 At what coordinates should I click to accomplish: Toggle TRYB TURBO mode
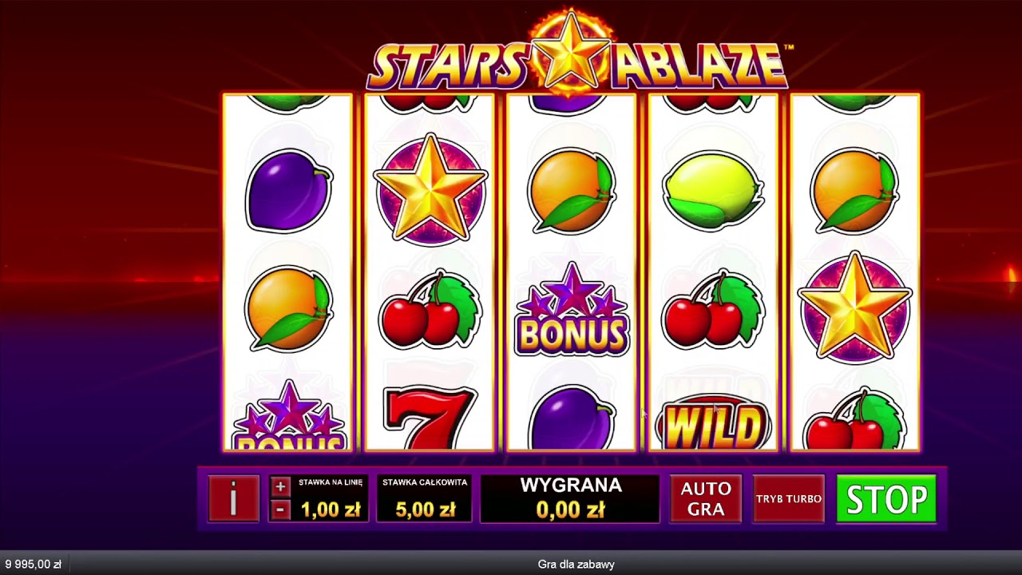pyautogui.click(x=789, y=498)
